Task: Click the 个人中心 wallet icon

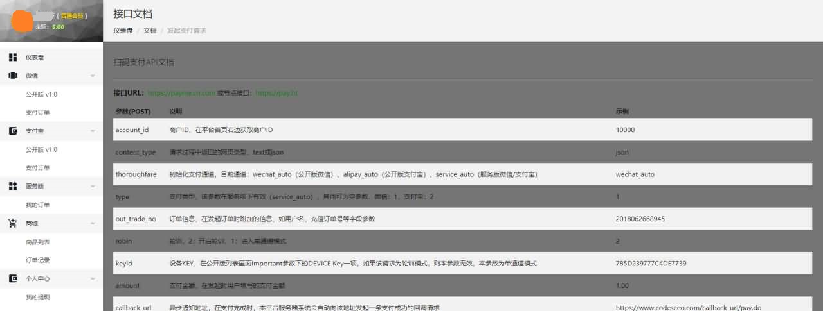Action: (13, 278)
